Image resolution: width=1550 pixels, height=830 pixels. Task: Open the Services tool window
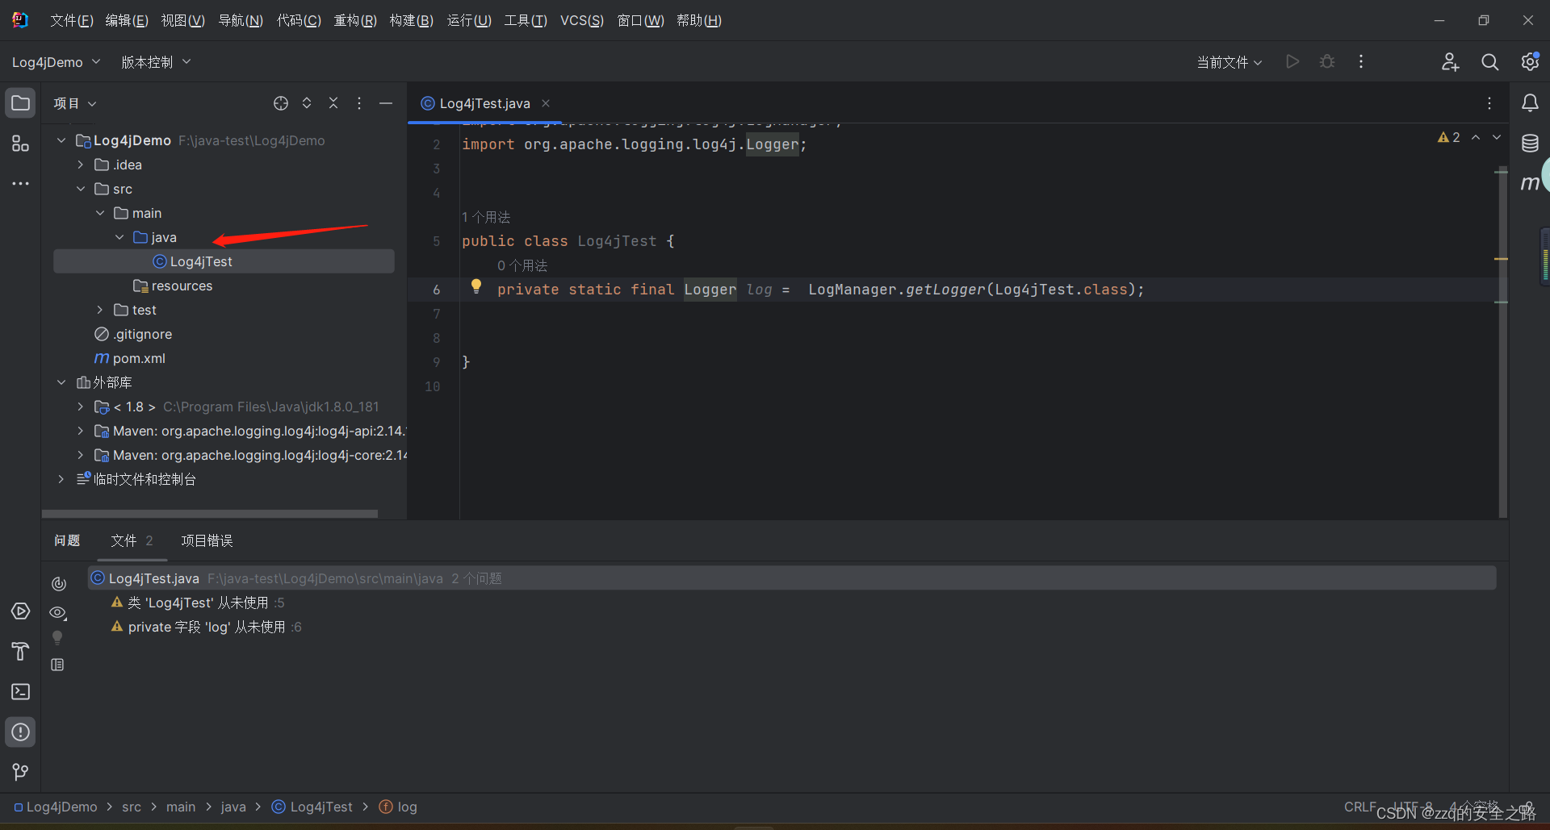click(21, 611)
